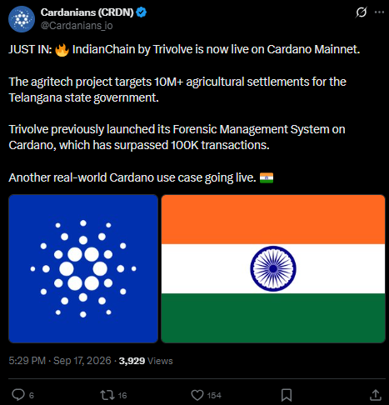Like the post with the heart icon
The height and width of the screenshot is (405, 389).
(197, 395)
